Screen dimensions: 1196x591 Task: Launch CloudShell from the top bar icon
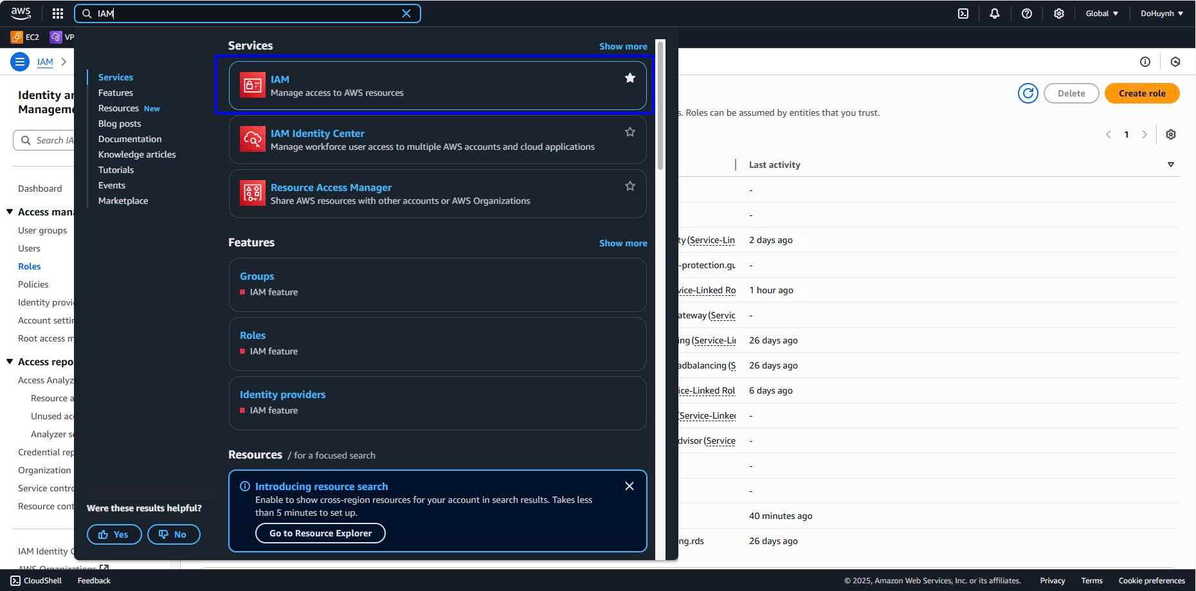coord(963,14)
